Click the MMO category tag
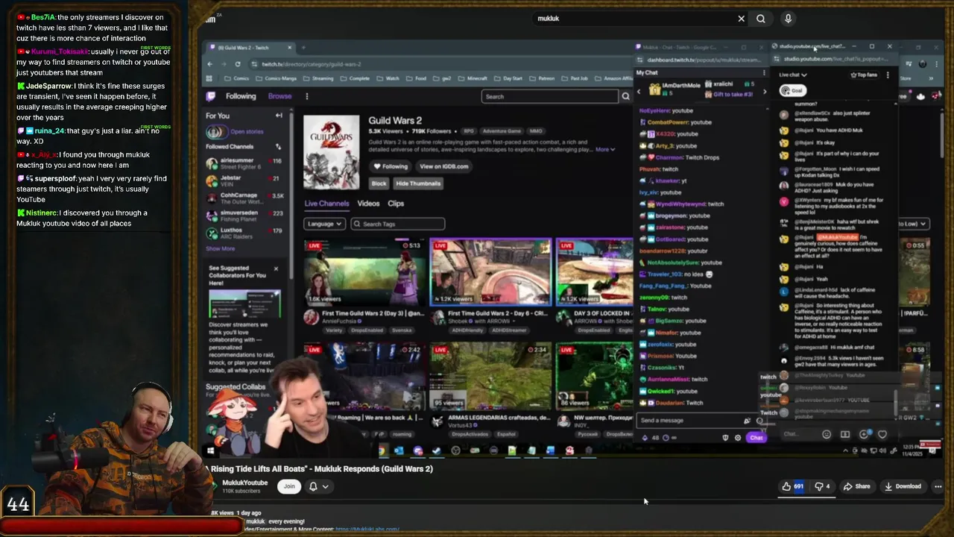Image resolution: width=954 pixels, height=537 pixels. pos(536,131)
